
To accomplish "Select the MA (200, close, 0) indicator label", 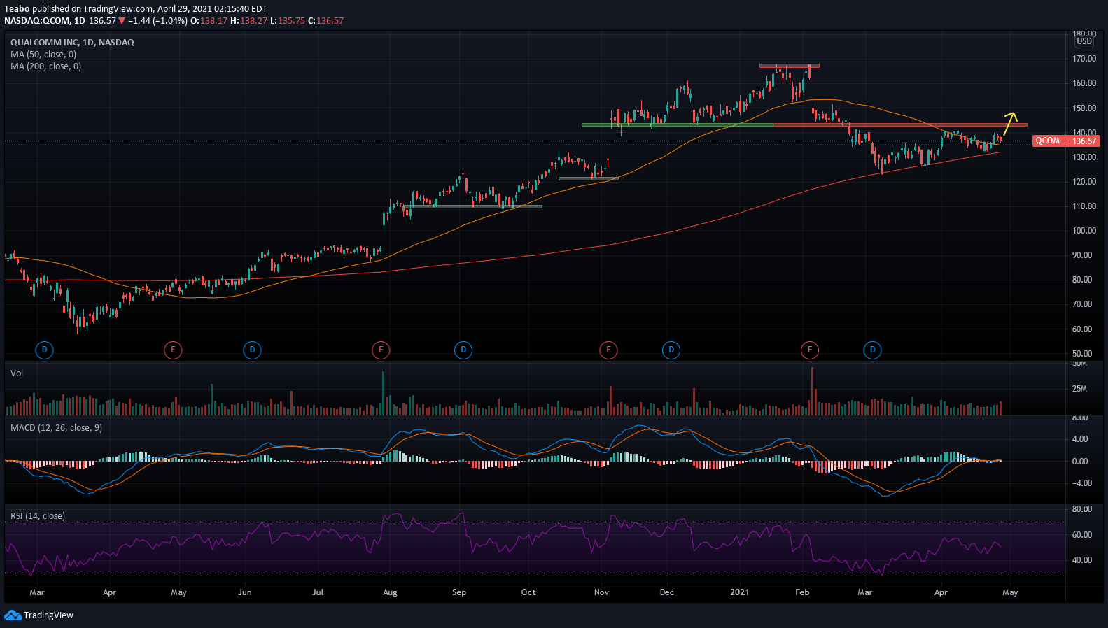I will coord(45,66).
